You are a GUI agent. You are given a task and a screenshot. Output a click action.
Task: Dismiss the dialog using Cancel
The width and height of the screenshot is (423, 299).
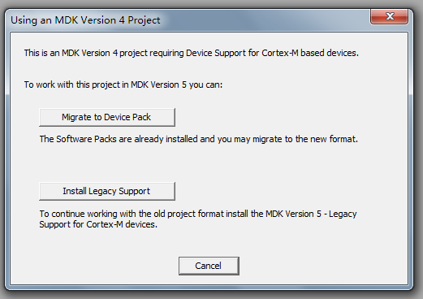(x=209, y=266)
